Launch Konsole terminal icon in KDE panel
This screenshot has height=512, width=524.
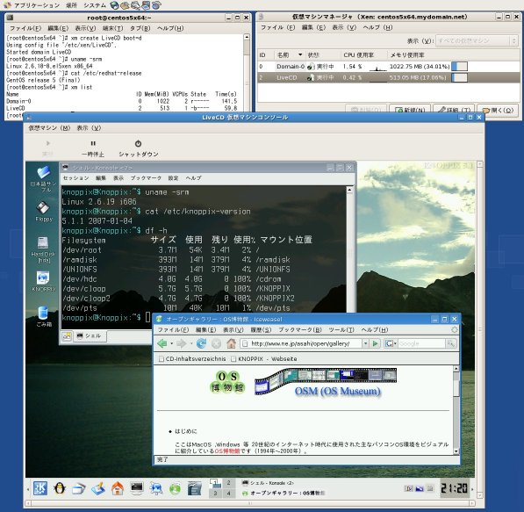tap(137, 488)
